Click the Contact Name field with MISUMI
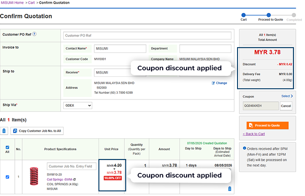 coord(120,49)
